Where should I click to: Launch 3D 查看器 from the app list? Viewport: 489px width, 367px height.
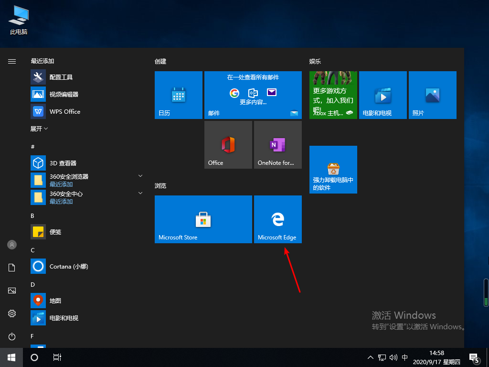pyautogui.click(x=62, y=162)
